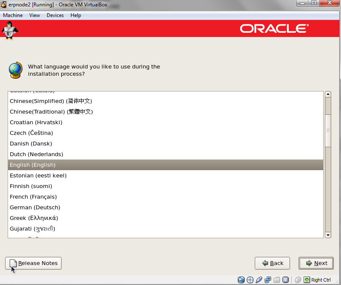Go Back to the previous step
The height and width of the screenshot is (285, 341).
[x=272, y=263]
